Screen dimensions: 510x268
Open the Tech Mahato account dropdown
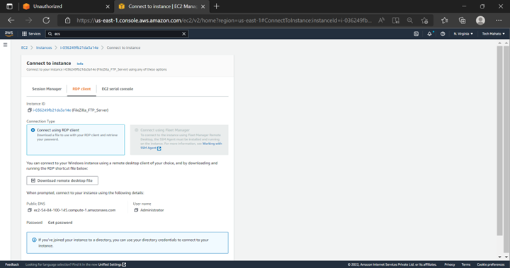[494, 34]
